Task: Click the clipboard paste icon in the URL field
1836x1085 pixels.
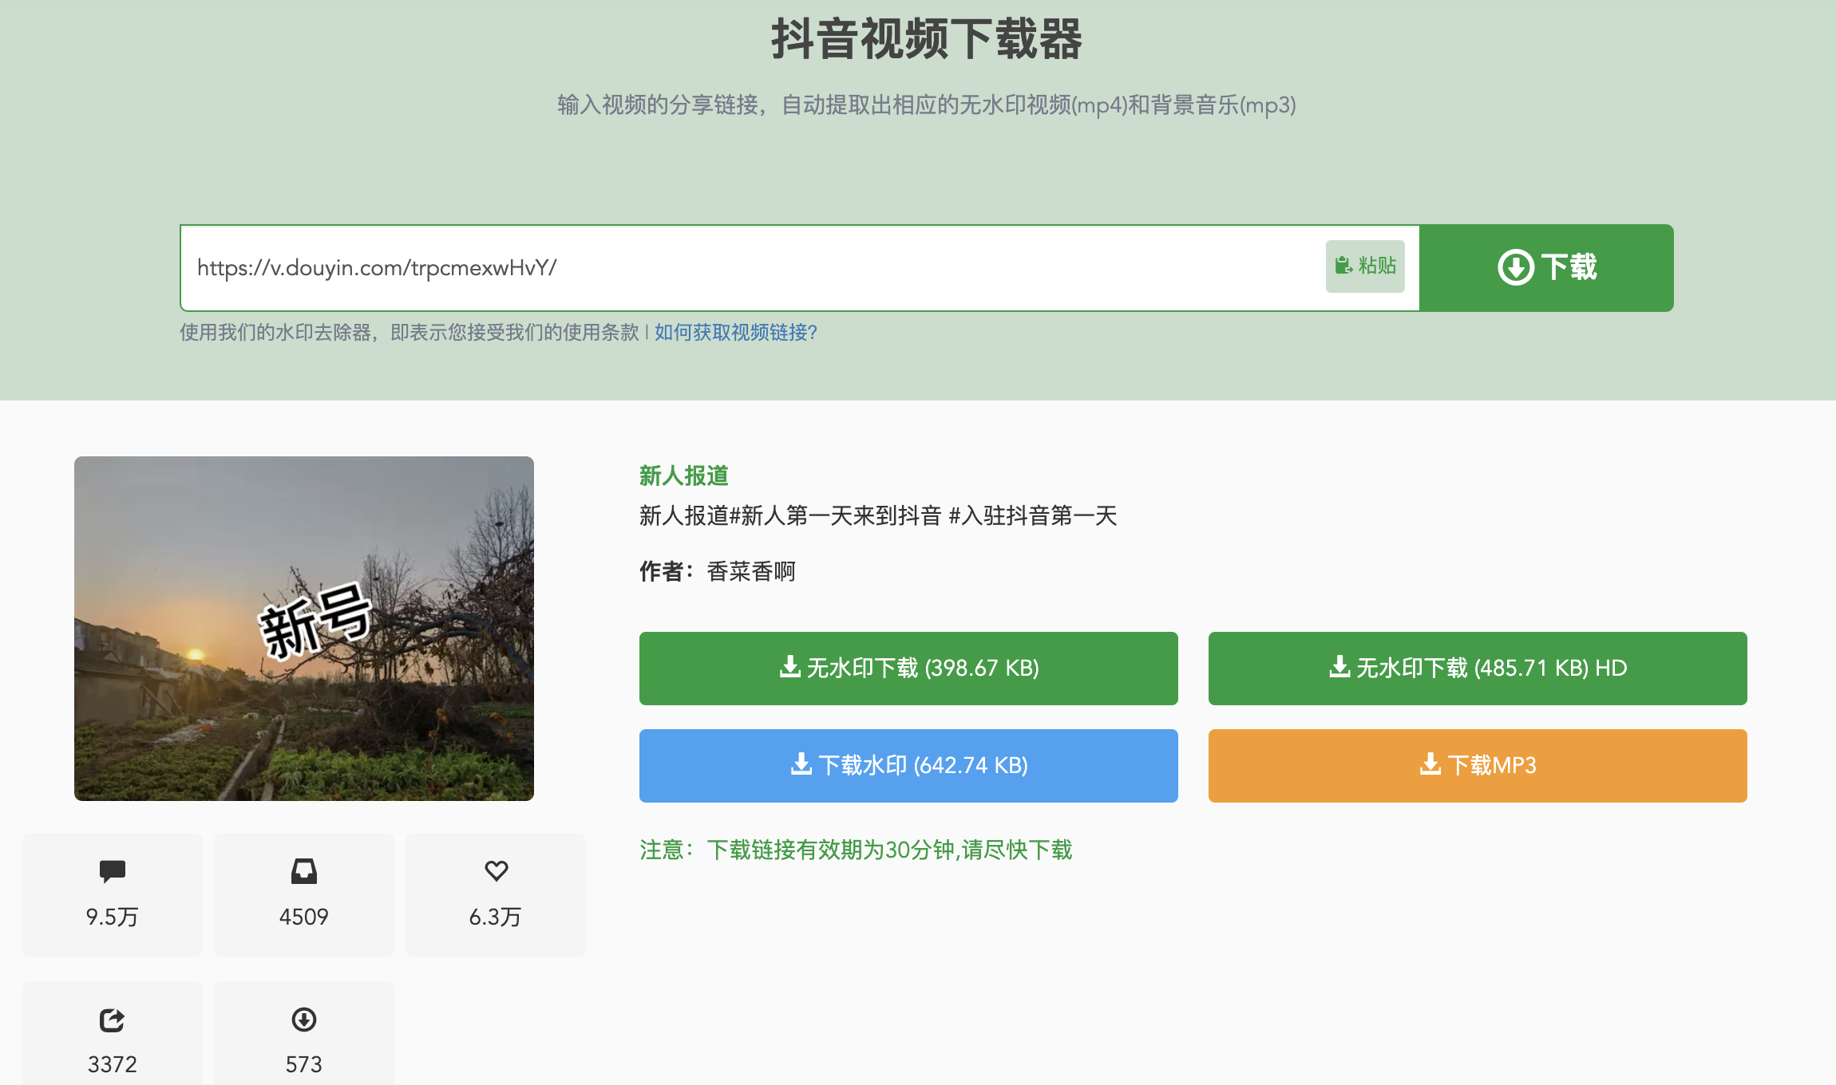Action: tap(1343, 266)
